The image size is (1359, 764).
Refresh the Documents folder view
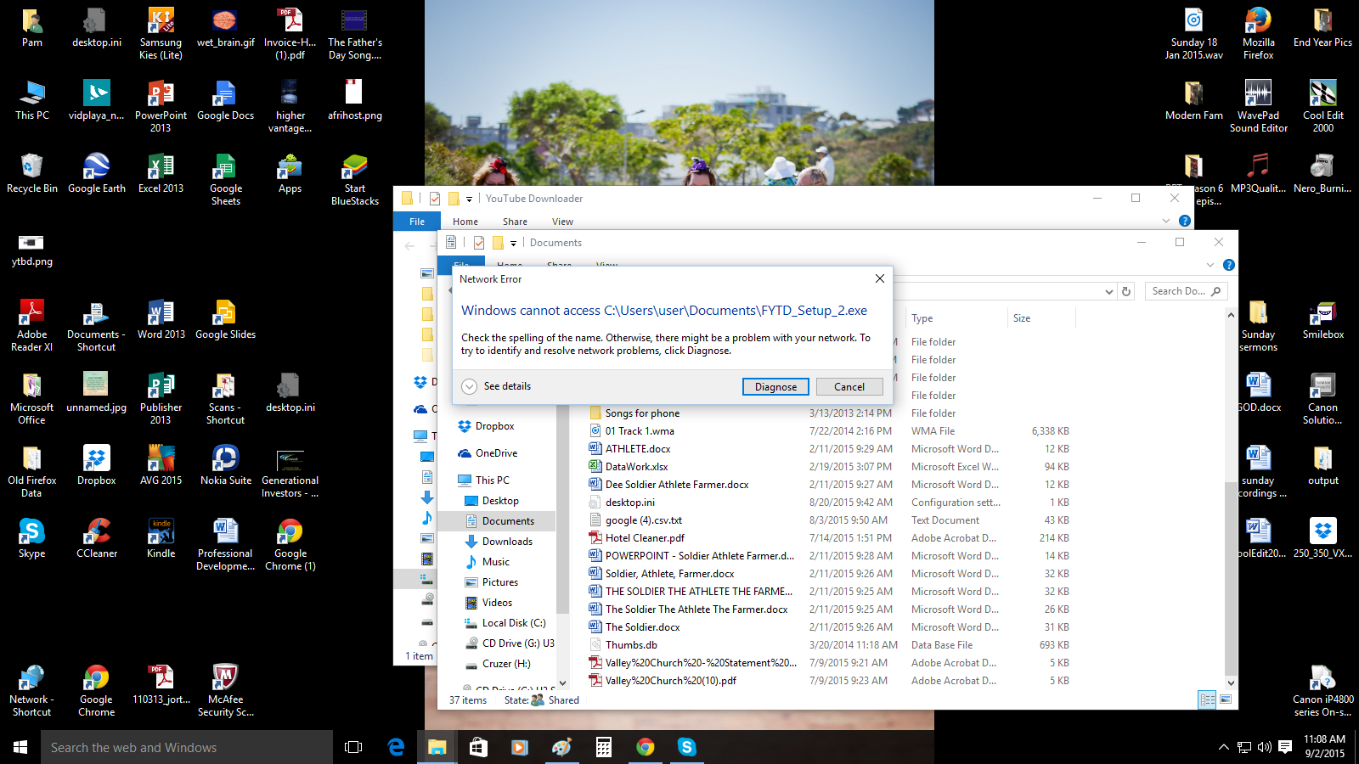[1126, 291]
